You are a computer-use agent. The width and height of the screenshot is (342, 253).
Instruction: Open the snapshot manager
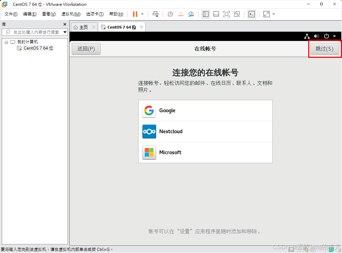pos(191,14)
